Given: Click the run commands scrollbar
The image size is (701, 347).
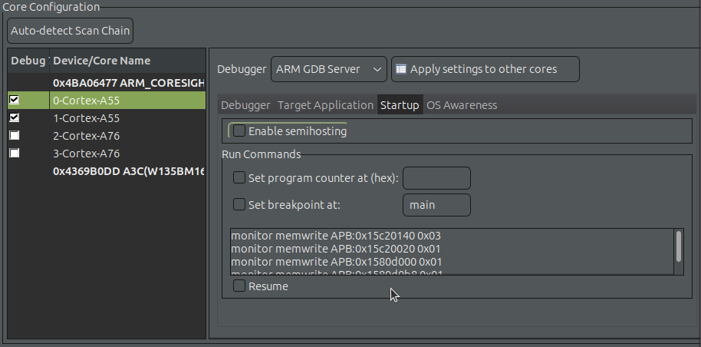Looking at the screenshot, I should click(678, 246).
